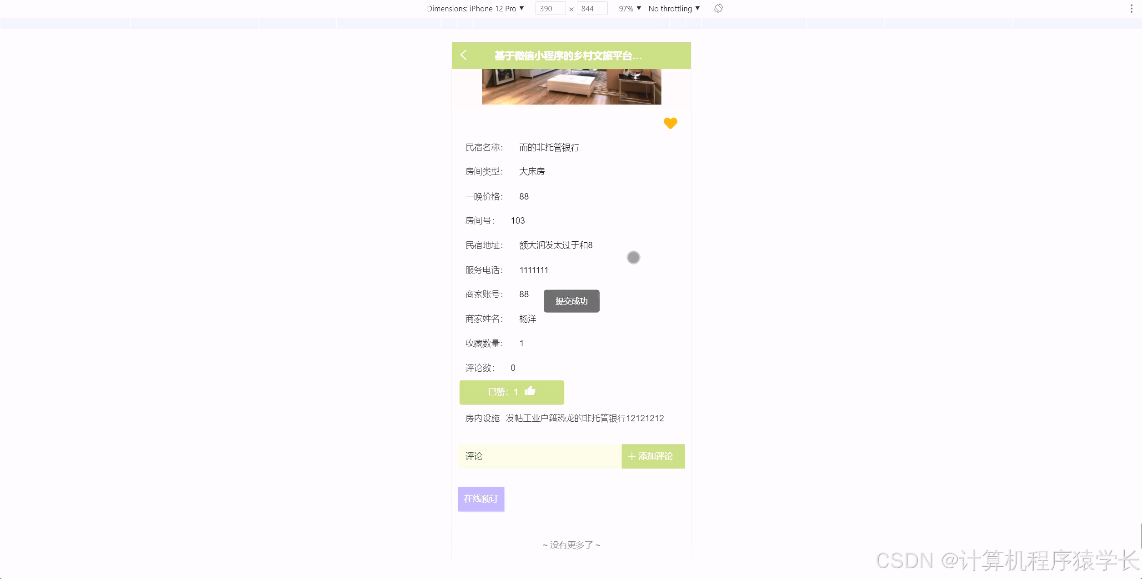The width and height of the screenshot is (1142, 579).
Task: Open the No throttling network dropdown
Action: point(673,8)
